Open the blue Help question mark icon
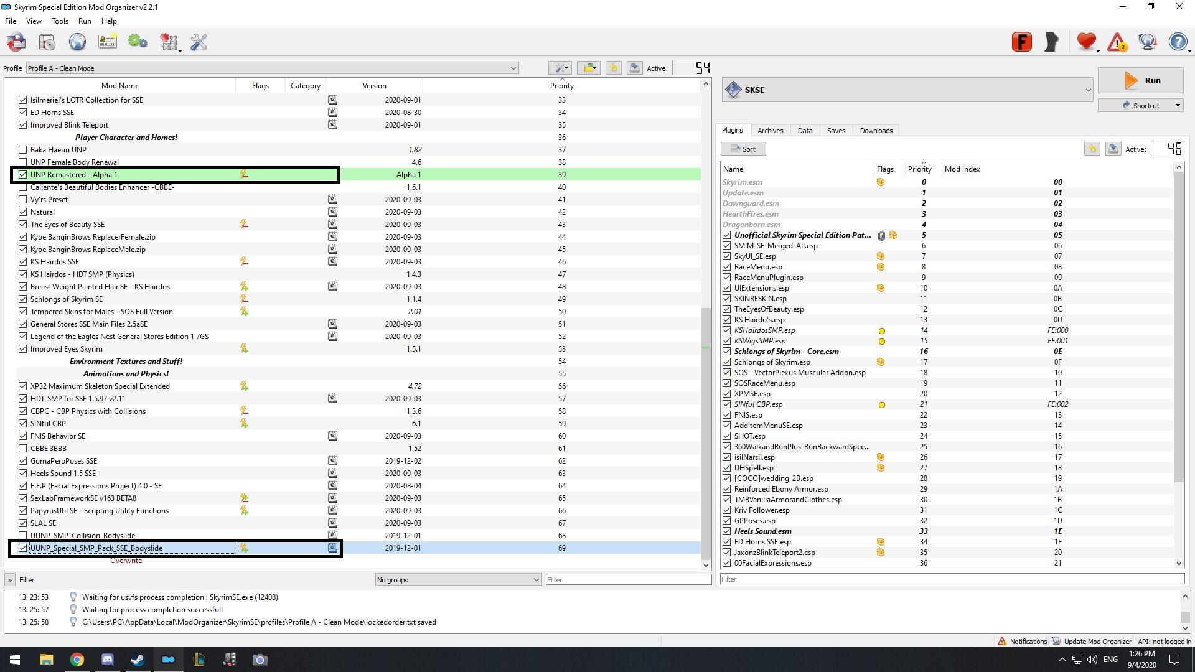This screenshot has height=672, width=1195. (x=1178, y=42)
